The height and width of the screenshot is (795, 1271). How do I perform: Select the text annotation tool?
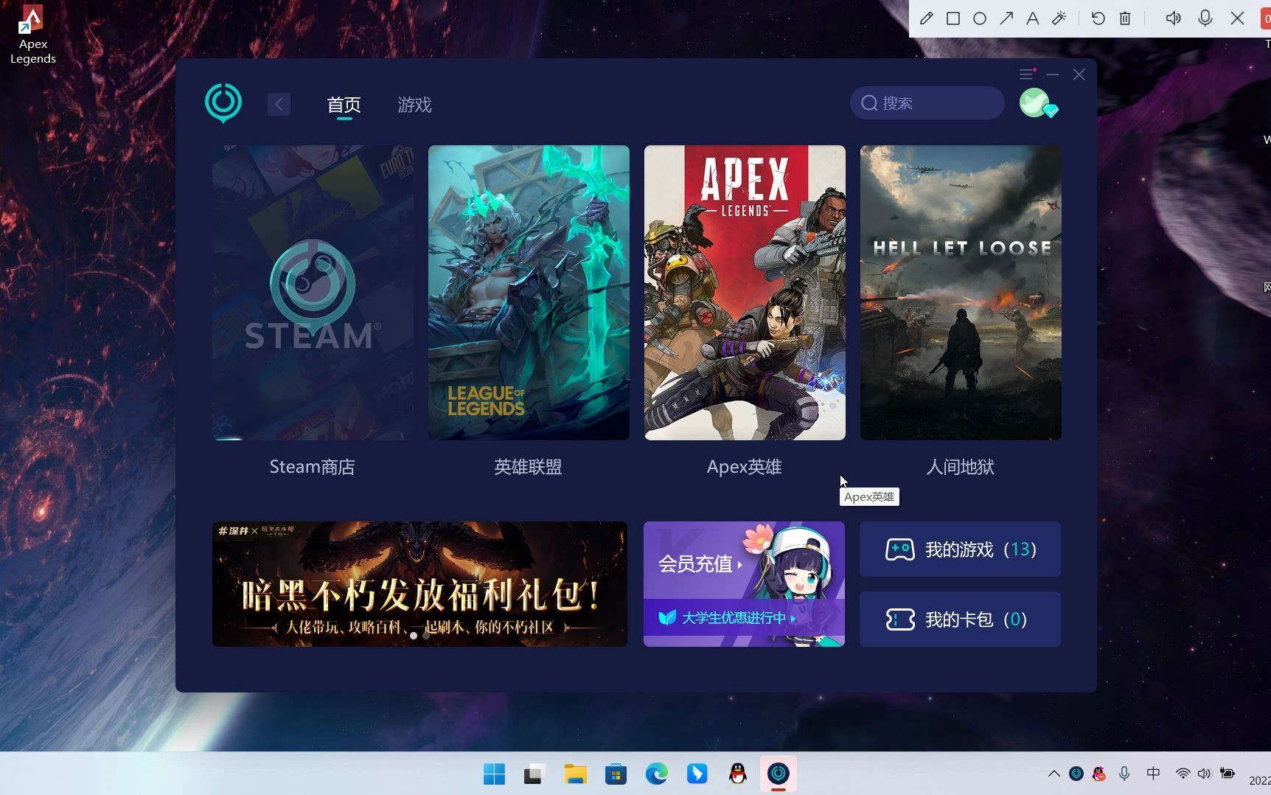[1033, 18]
